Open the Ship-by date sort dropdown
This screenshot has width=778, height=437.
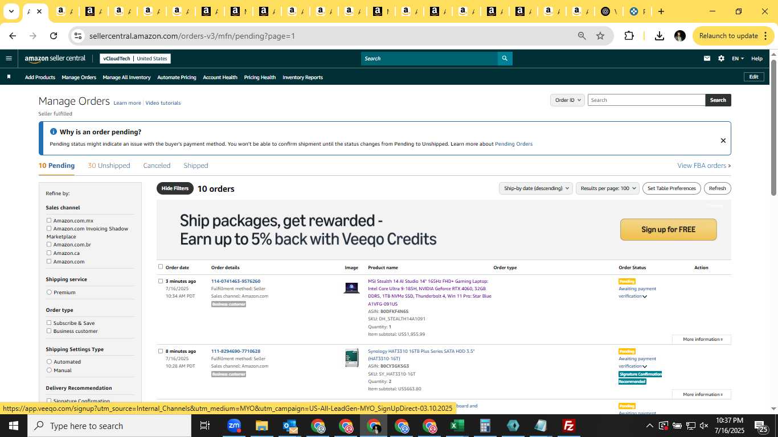535,188
